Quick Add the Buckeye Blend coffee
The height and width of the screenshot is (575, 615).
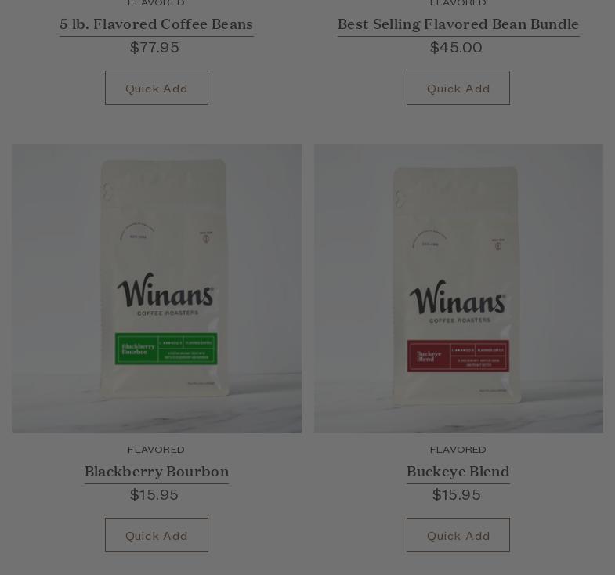[458, 535]
